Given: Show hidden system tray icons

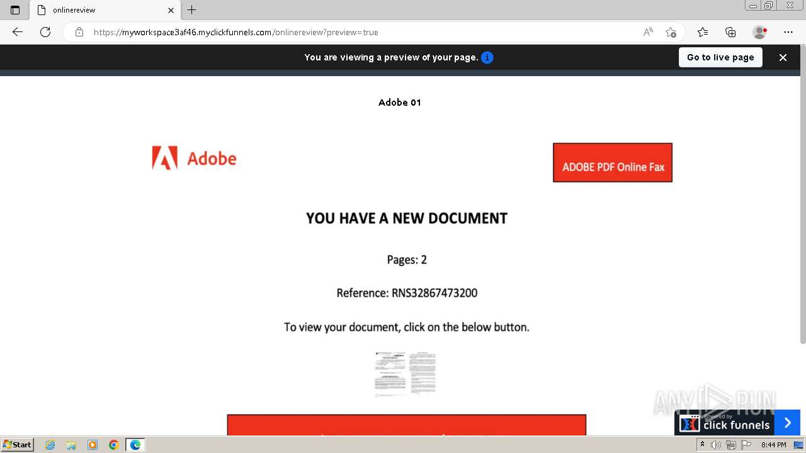Looking at the screenshot, I should [702, 445].
